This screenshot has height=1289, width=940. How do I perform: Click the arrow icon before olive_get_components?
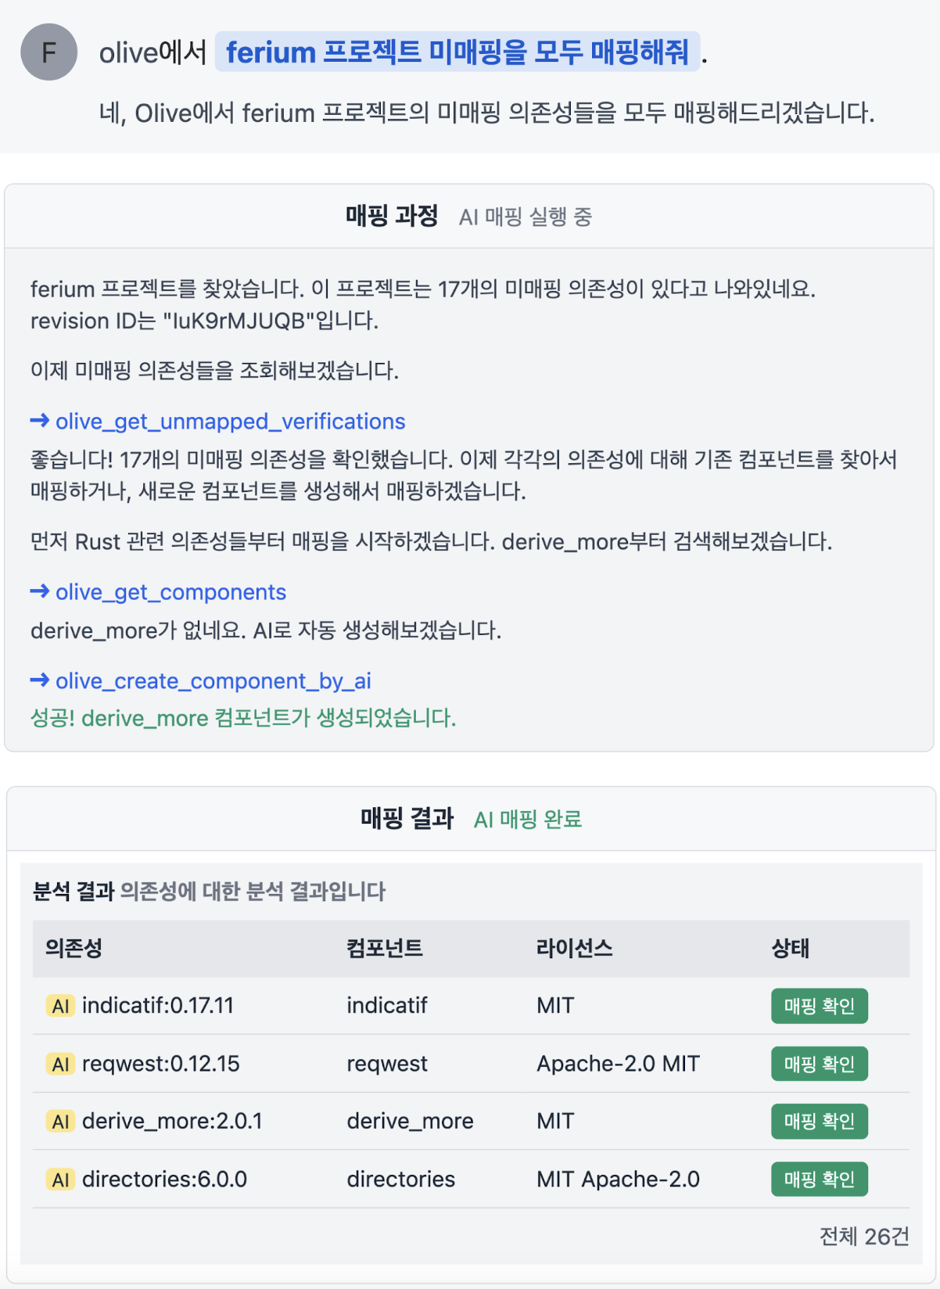click(x=40, y=591)
